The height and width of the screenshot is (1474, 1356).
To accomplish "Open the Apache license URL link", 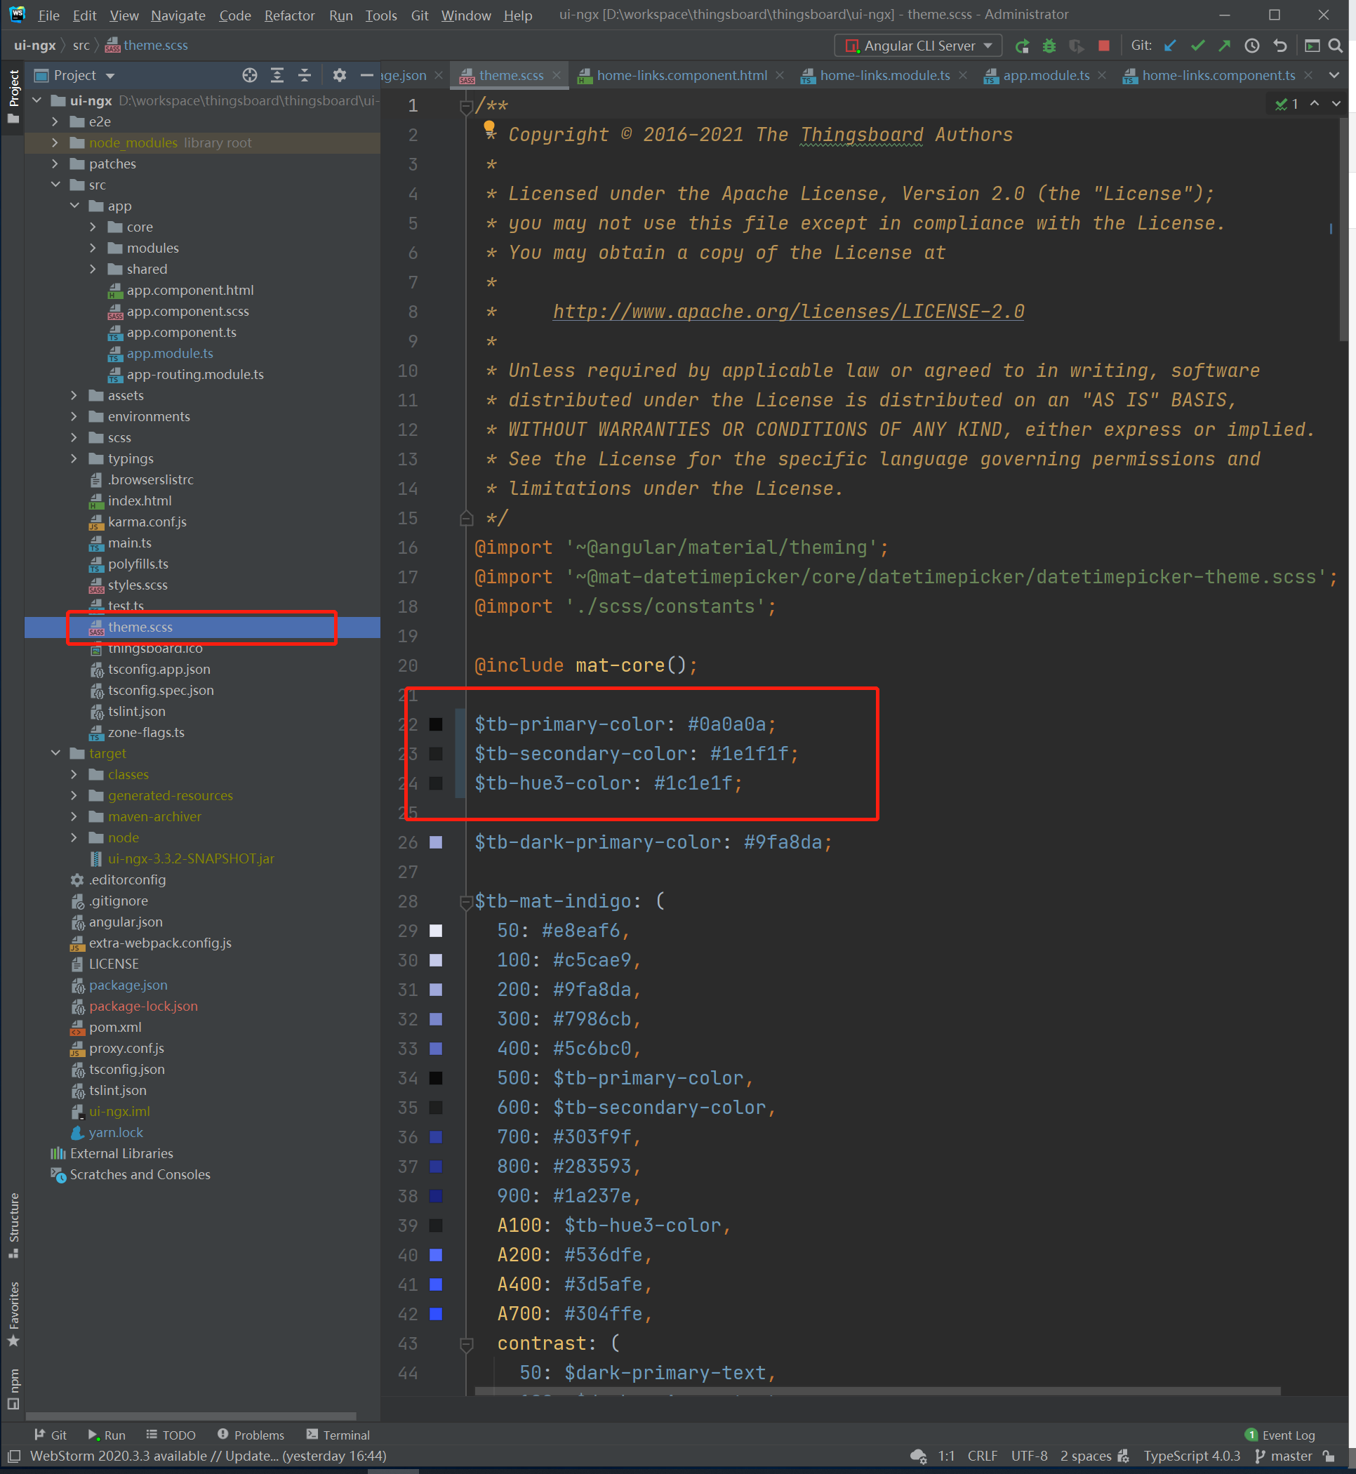I will 788,311.
